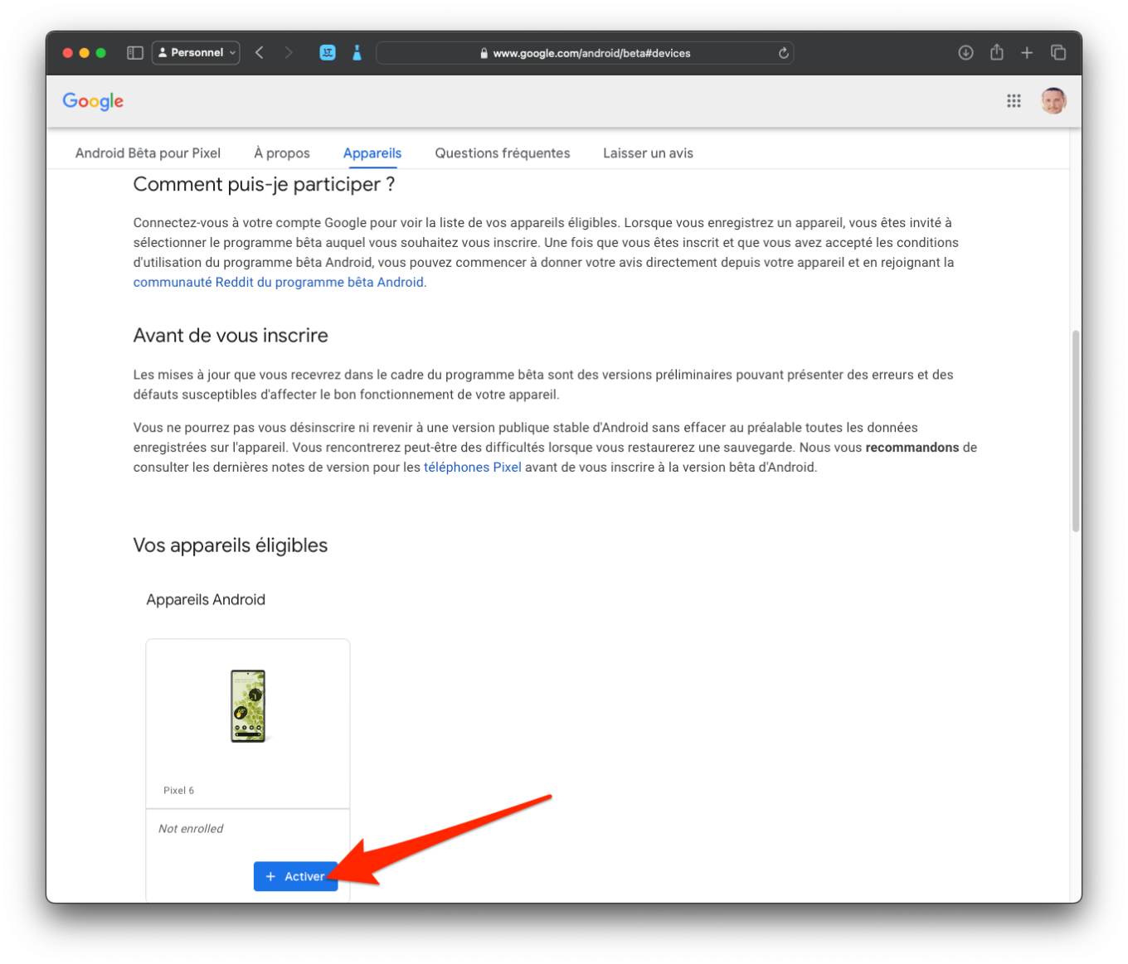Go forward with the right chevron
This screenshot has height=964, width=1128.
pos(288,53)
